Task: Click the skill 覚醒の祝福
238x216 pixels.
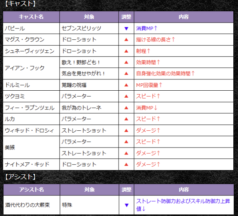Action: pyautogui.click(x=74, y=85)
